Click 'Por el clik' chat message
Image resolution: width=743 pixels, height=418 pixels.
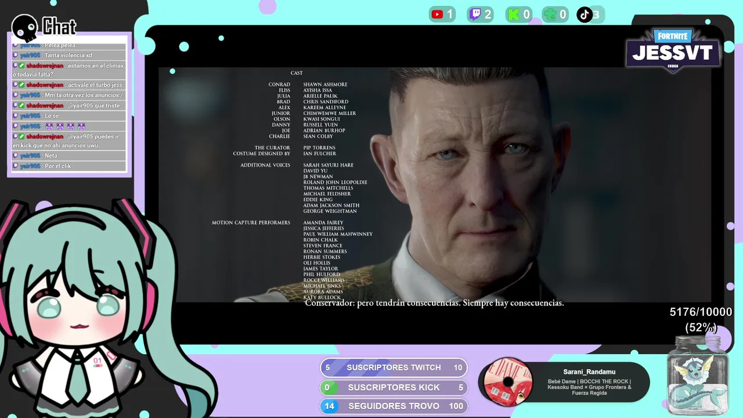pos(57,166)
